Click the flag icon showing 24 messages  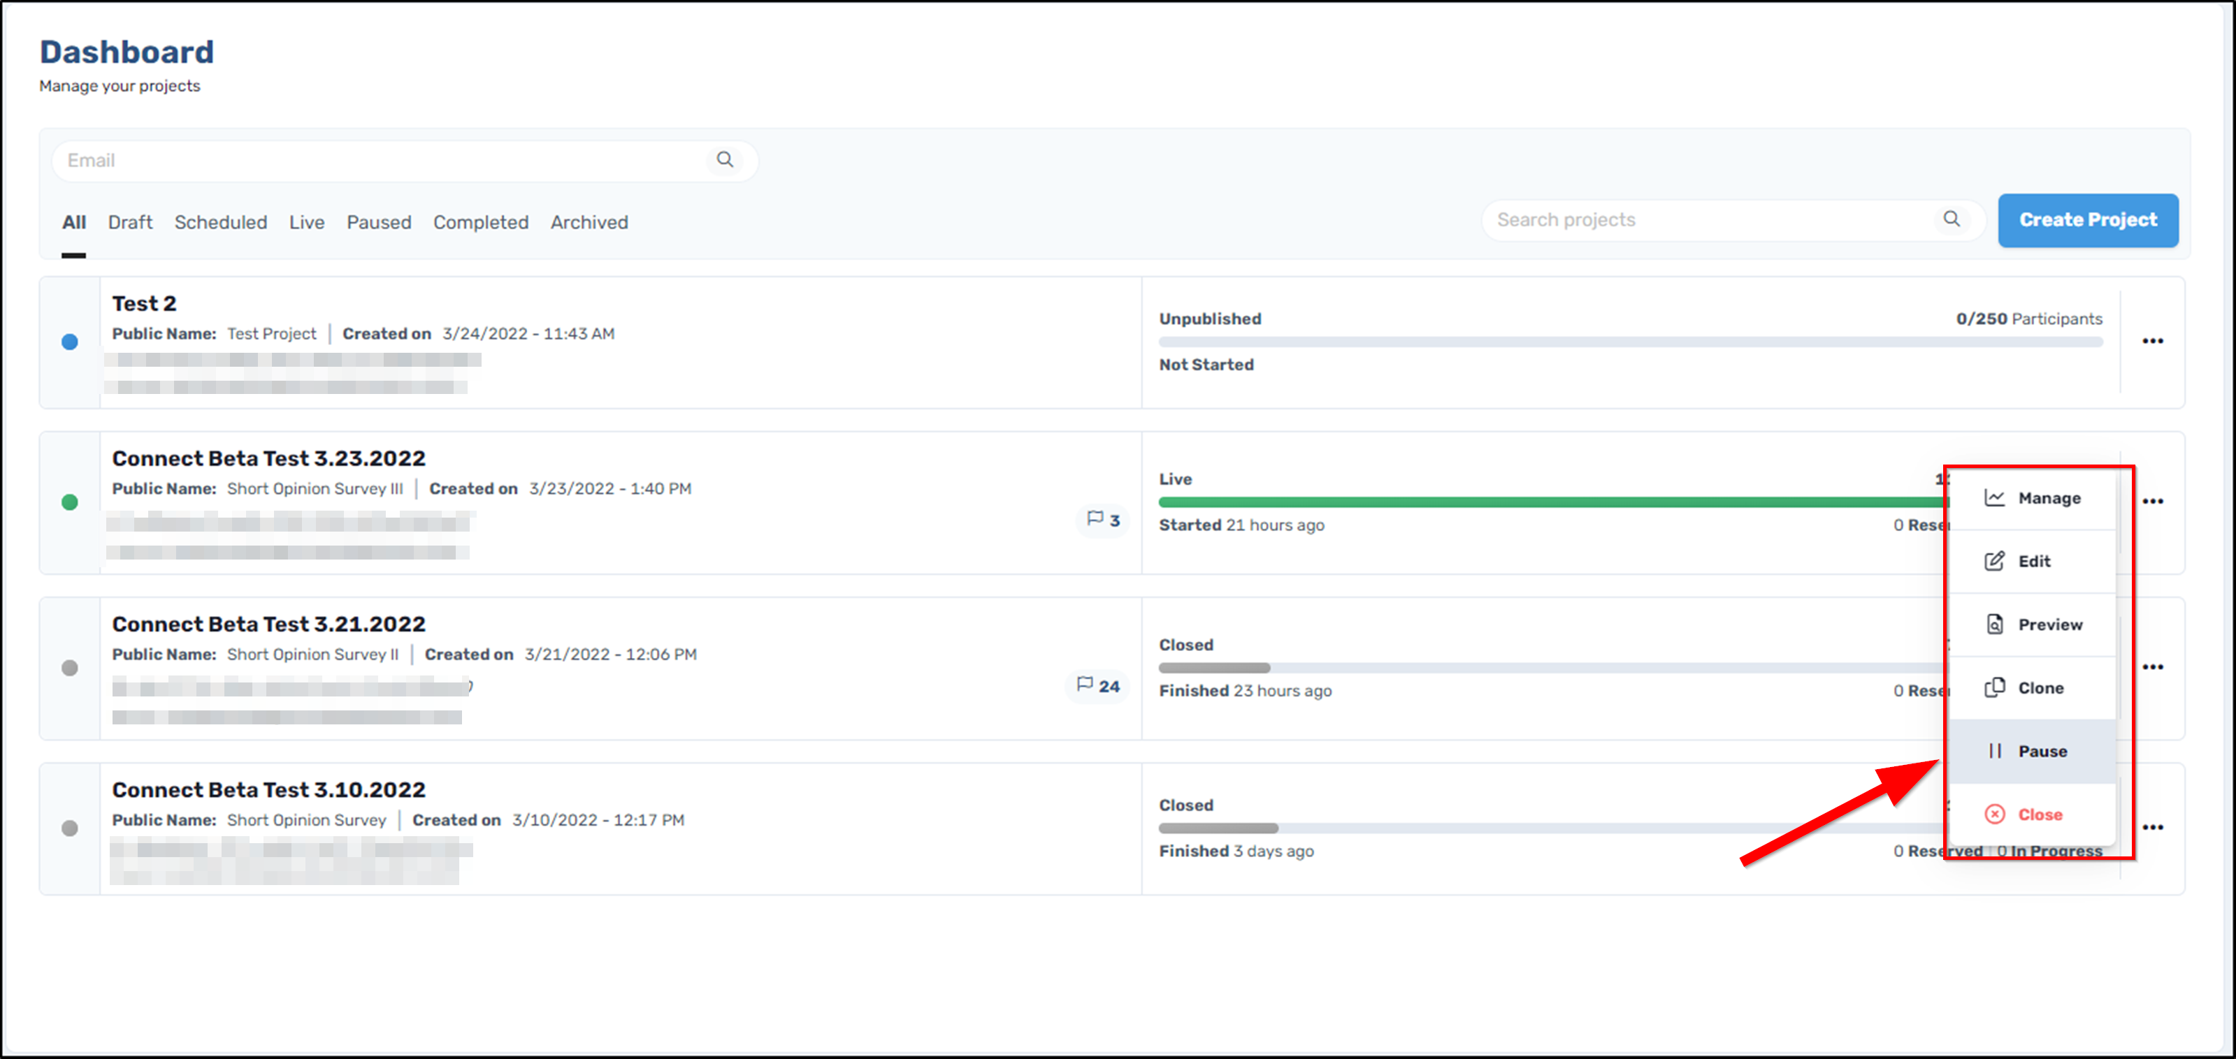[x=1098, y=685]
